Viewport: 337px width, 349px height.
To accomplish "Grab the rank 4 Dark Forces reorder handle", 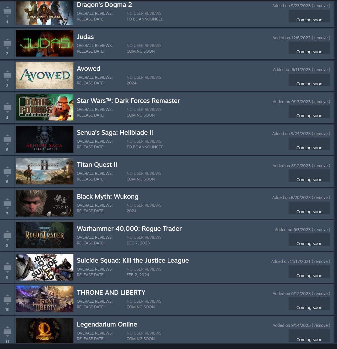I will 7,107.
